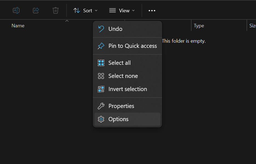Viewport: 256px width, 164px height.
Task: Select the Pin to Quick access entry
Action: pos(127,46)
